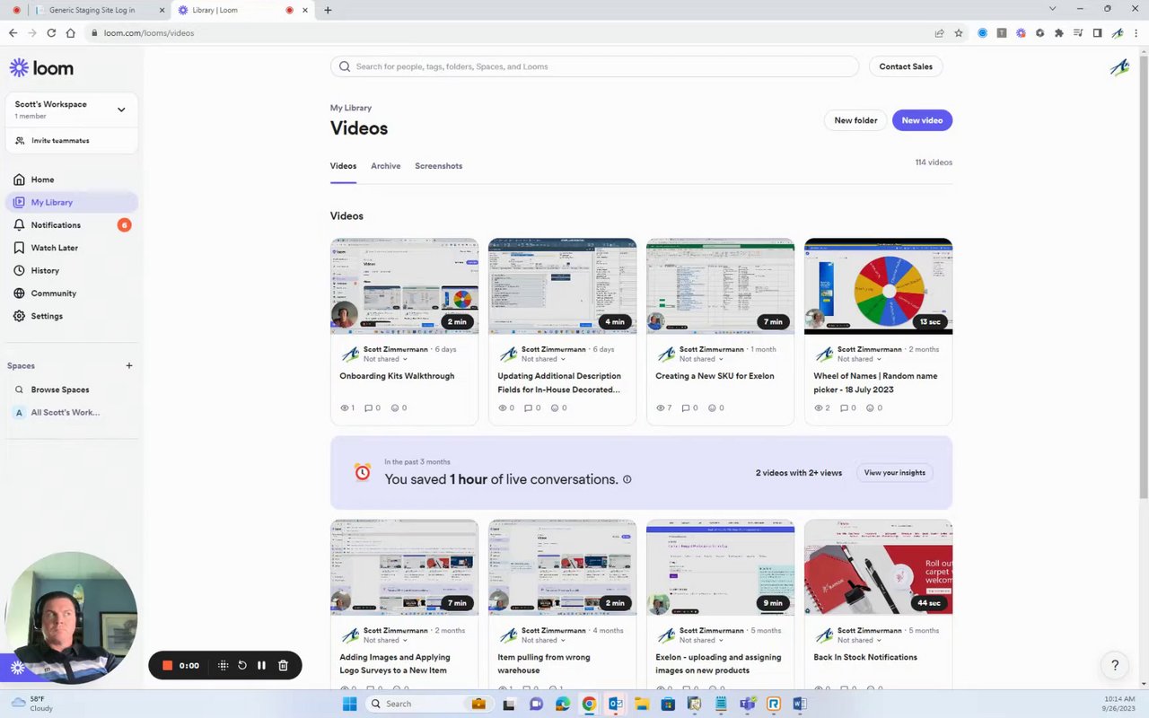
Task: Pause the Loom recording
Action: (x=261, y=665)
